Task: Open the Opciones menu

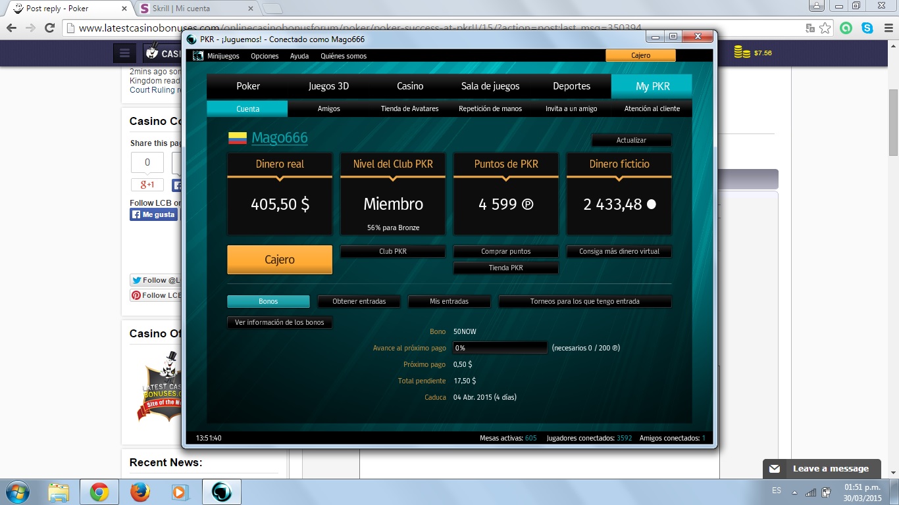Action: point(265,56)
